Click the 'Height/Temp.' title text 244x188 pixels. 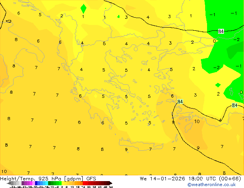coord(18,179)
